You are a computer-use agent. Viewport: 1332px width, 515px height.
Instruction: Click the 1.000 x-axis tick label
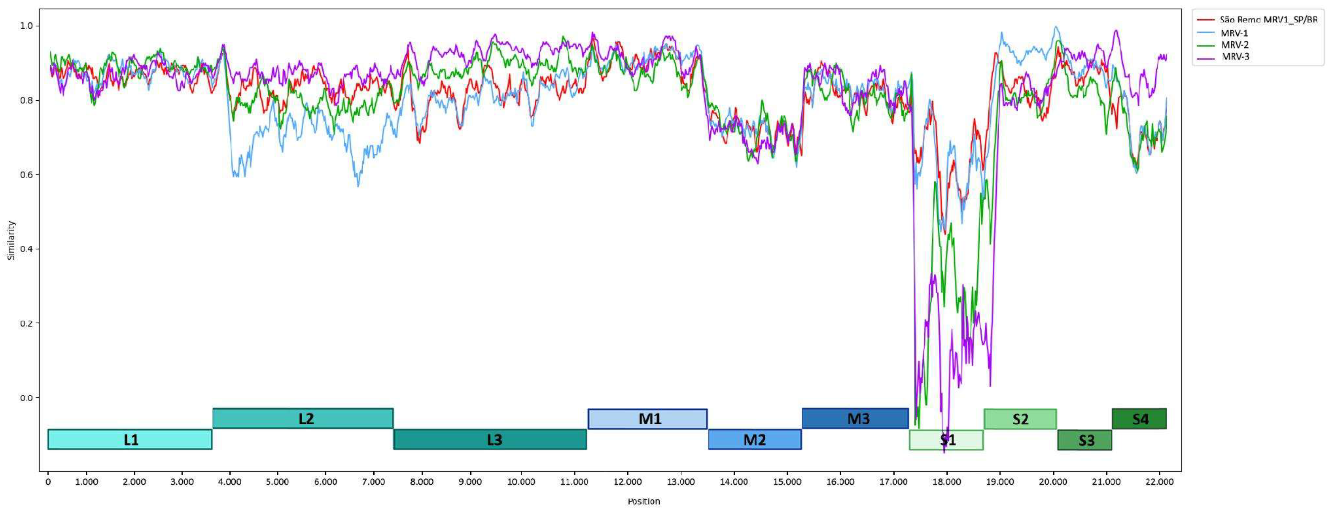[86, 482]
